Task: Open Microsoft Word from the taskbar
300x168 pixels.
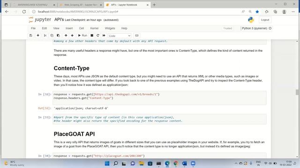Action: (x=184, y=163)
